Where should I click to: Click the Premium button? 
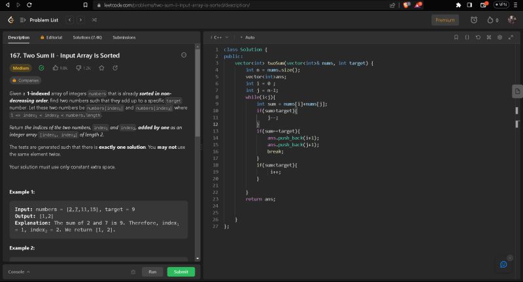(x=445, y=20)
